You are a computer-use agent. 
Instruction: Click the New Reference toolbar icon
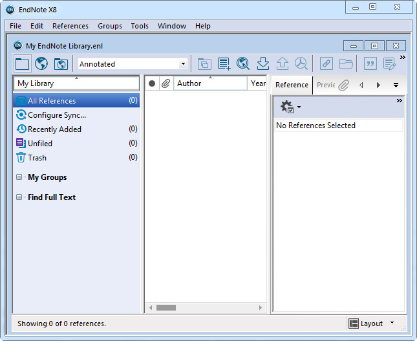[224, 64]
